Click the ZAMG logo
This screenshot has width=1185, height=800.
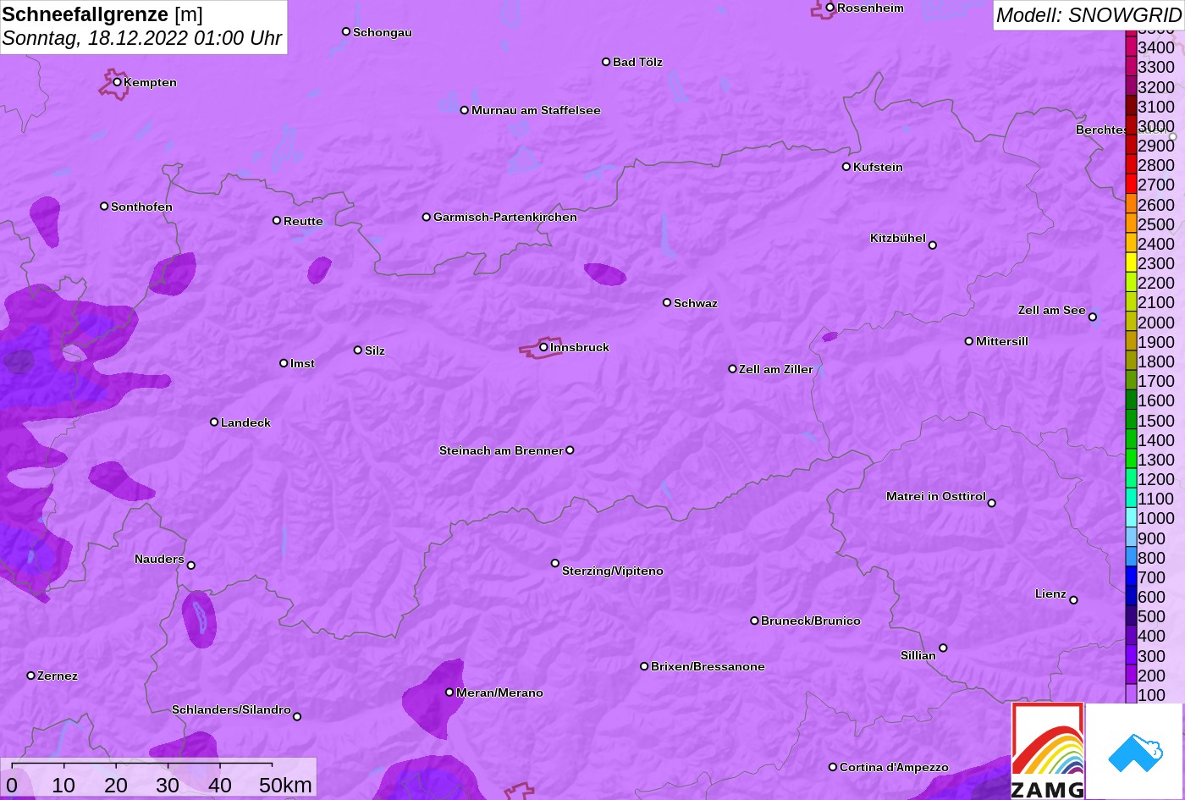tap(1048, 751)
